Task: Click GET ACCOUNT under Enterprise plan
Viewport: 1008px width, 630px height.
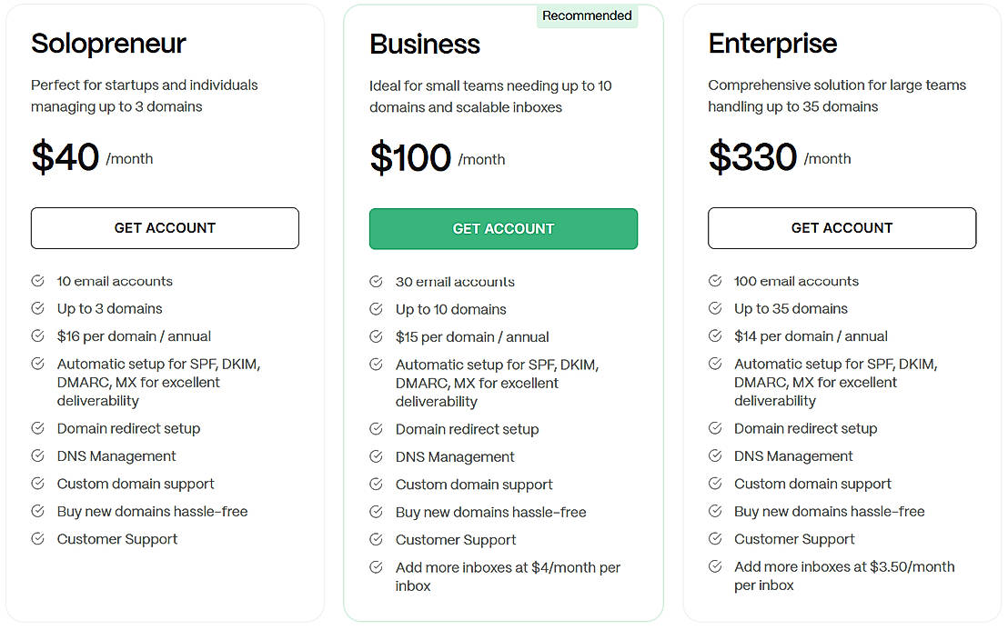Action: pyautogui.click(x=842, y=228)
